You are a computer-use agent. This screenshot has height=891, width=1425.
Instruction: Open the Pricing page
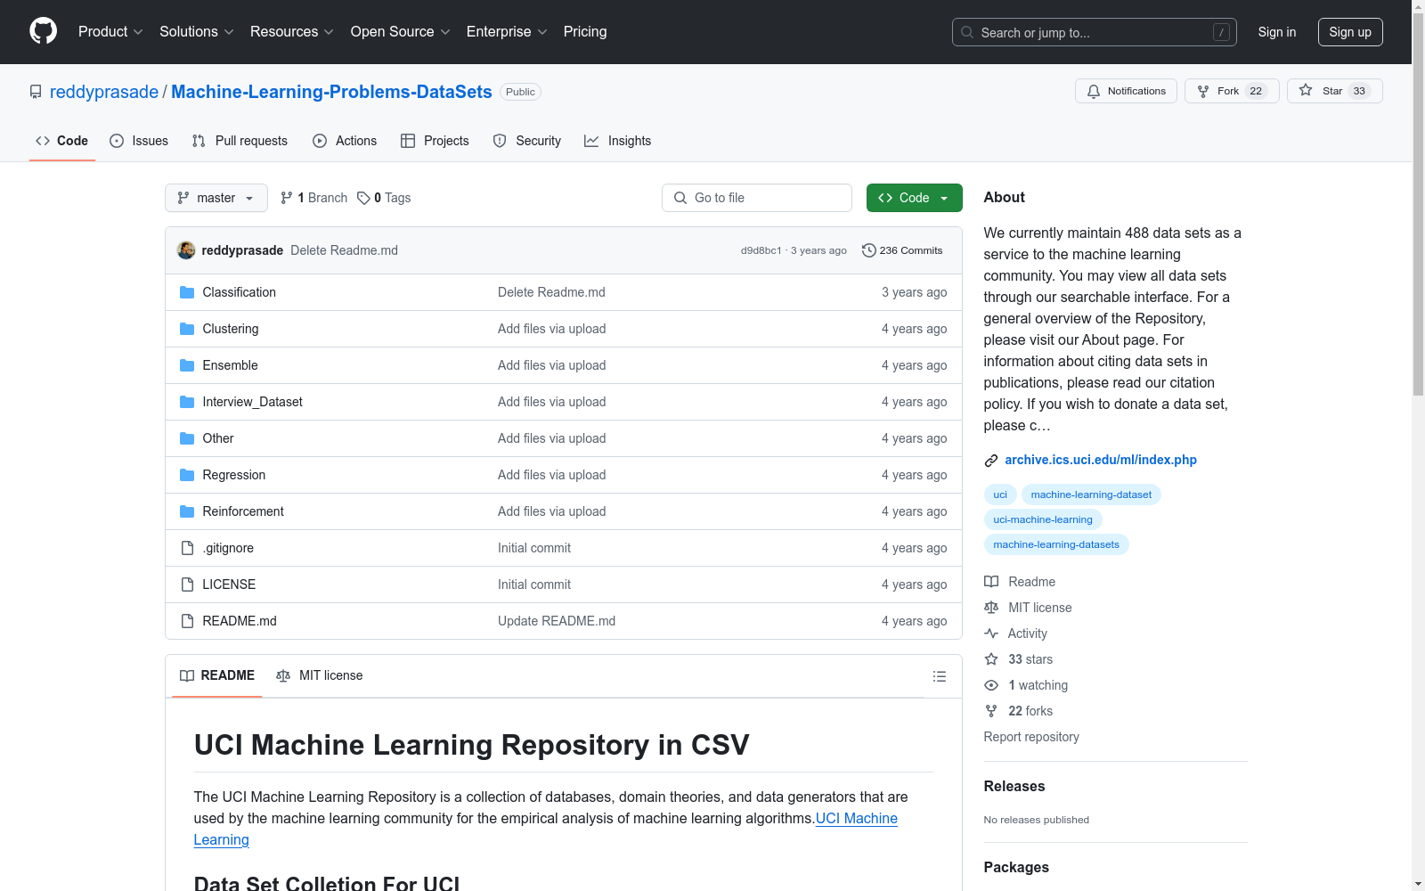pos(585,31)
